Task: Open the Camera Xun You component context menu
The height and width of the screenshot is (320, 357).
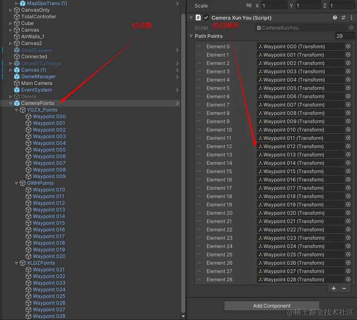Action: tap(352, 17)
